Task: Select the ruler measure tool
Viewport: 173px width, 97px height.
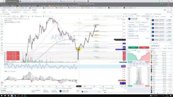Action: [x=2, y=37]
